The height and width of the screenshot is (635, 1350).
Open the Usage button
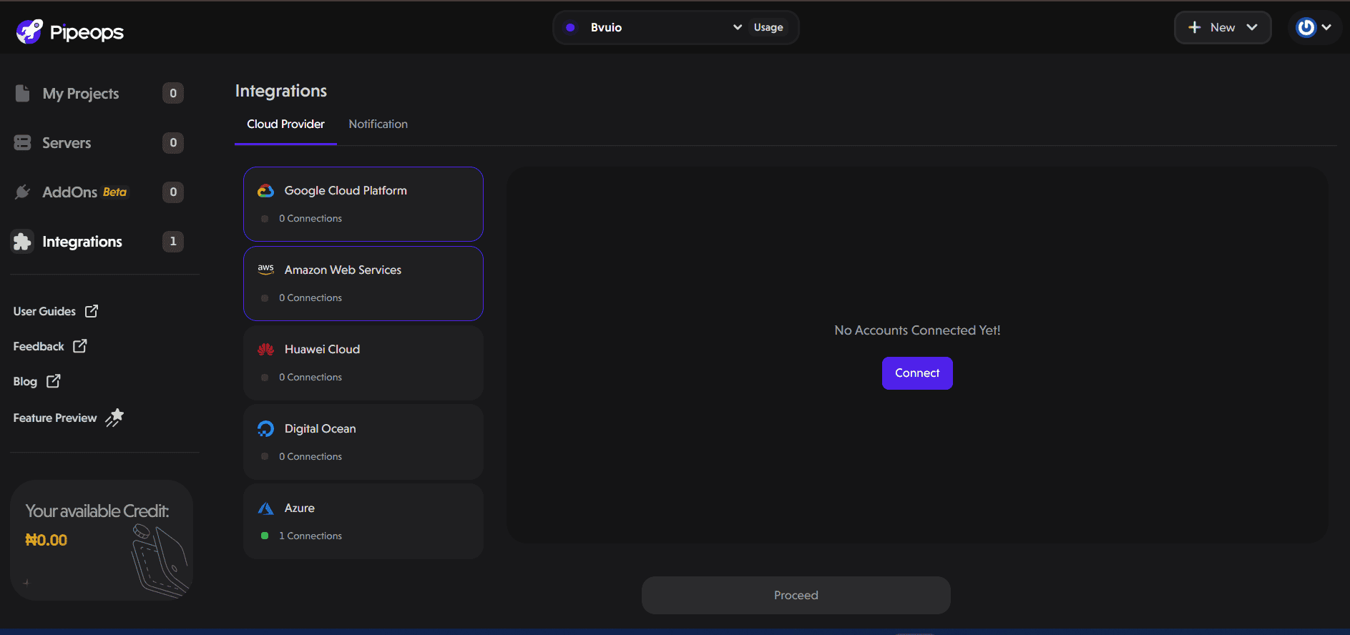pyautogui.click(x=768, y=27)
